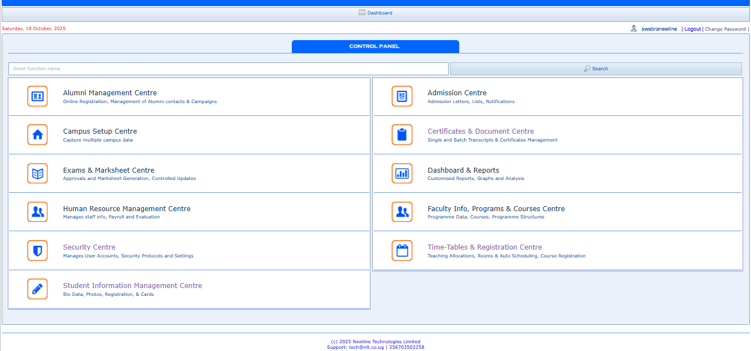Select the Control Panel tab
Viewport: 751px width, 351px height.
tap(375, 47)
